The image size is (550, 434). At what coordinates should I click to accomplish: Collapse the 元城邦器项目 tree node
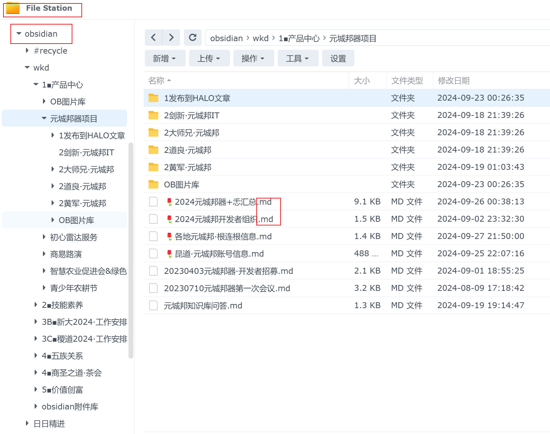pos(44,118)
